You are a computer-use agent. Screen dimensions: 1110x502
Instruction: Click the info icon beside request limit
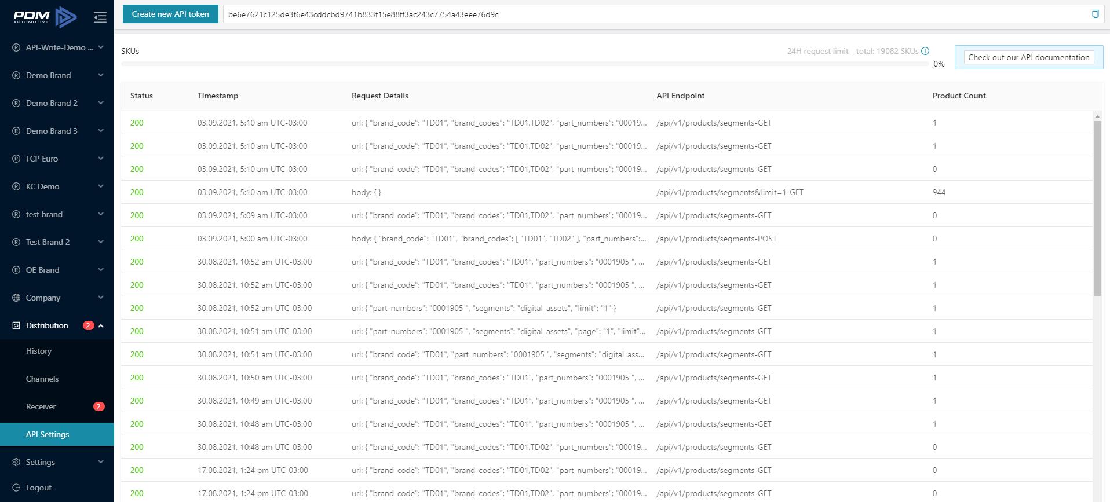point(925,51)
